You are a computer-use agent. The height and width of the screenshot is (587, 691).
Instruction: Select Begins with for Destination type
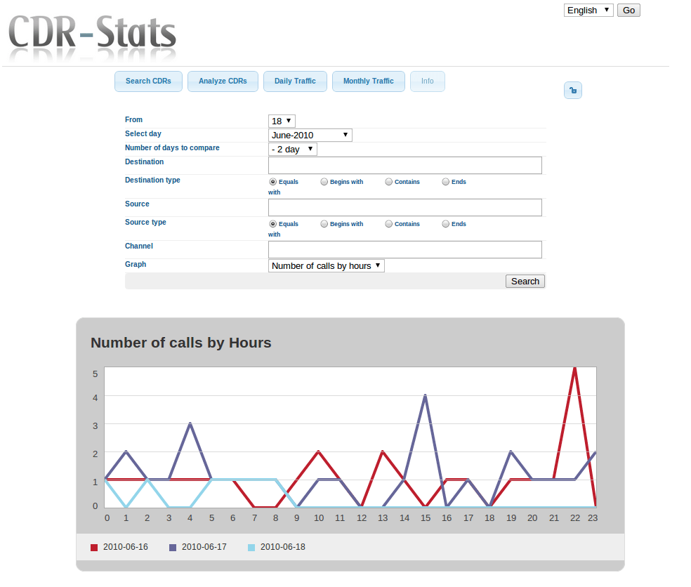click(324, 182)
